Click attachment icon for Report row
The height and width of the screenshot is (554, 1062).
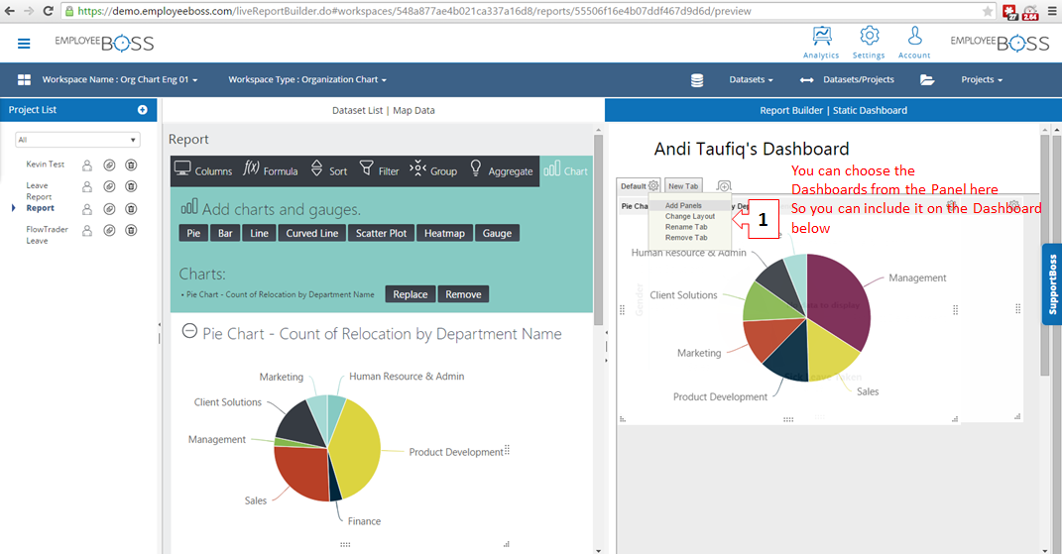pyautogui.click(x=109, y=208)
